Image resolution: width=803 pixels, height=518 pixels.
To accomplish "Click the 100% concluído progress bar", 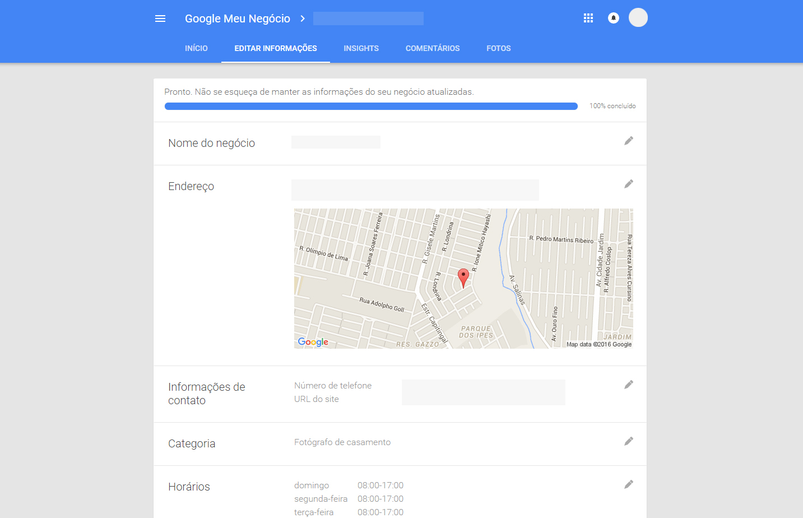I will point(371,106).
